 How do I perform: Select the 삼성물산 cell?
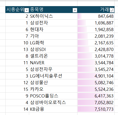(53, 83)
